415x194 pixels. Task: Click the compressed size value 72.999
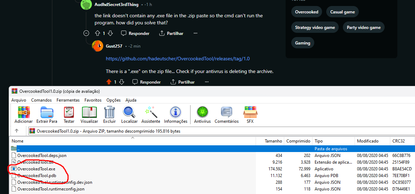coord(304,169)
